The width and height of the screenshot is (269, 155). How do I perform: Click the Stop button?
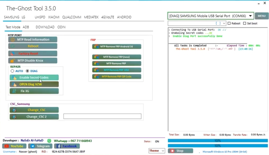[180, 151]
